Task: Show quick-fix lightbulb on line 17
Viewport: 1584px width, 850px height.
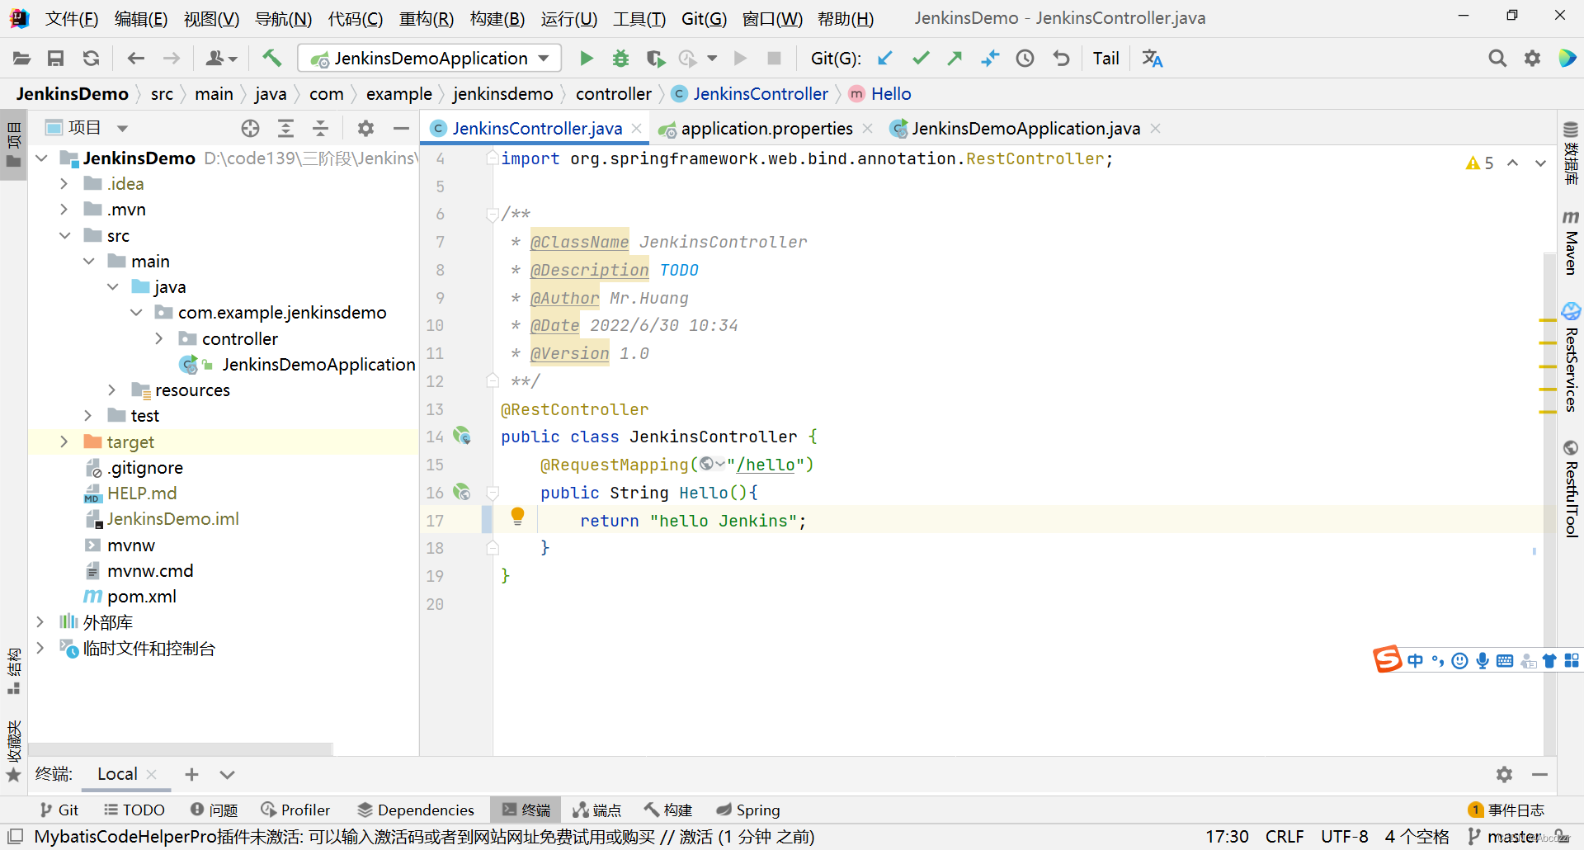Action: tap(517, 517)
